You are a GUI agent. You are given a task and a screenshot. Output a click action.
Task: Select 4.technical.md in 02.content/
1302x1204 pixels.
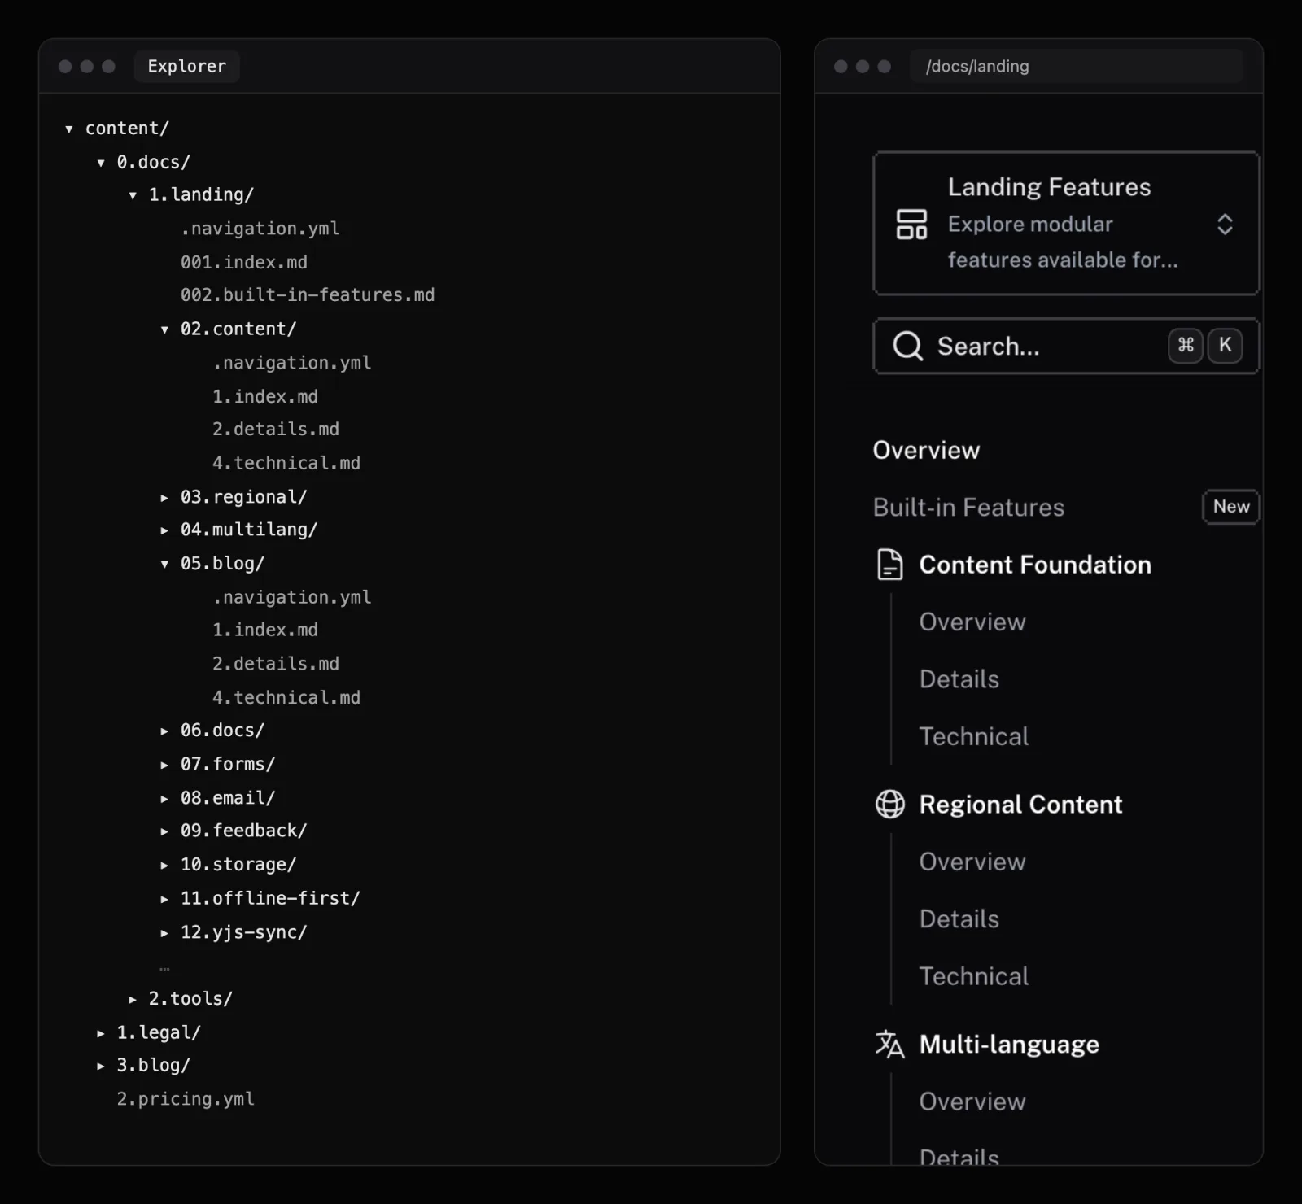[x=286, y=464]
